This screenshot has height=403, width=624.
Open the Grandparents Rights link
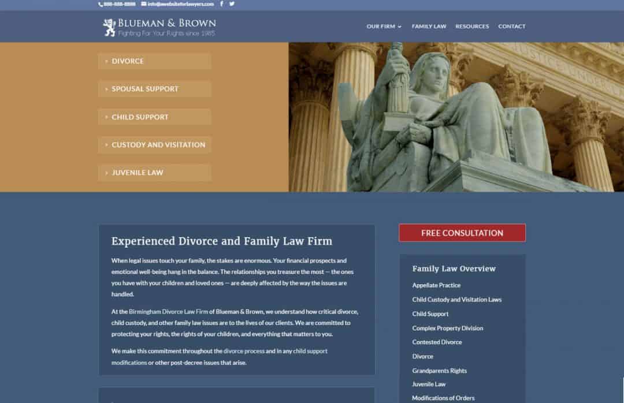[x=439, y=371]
